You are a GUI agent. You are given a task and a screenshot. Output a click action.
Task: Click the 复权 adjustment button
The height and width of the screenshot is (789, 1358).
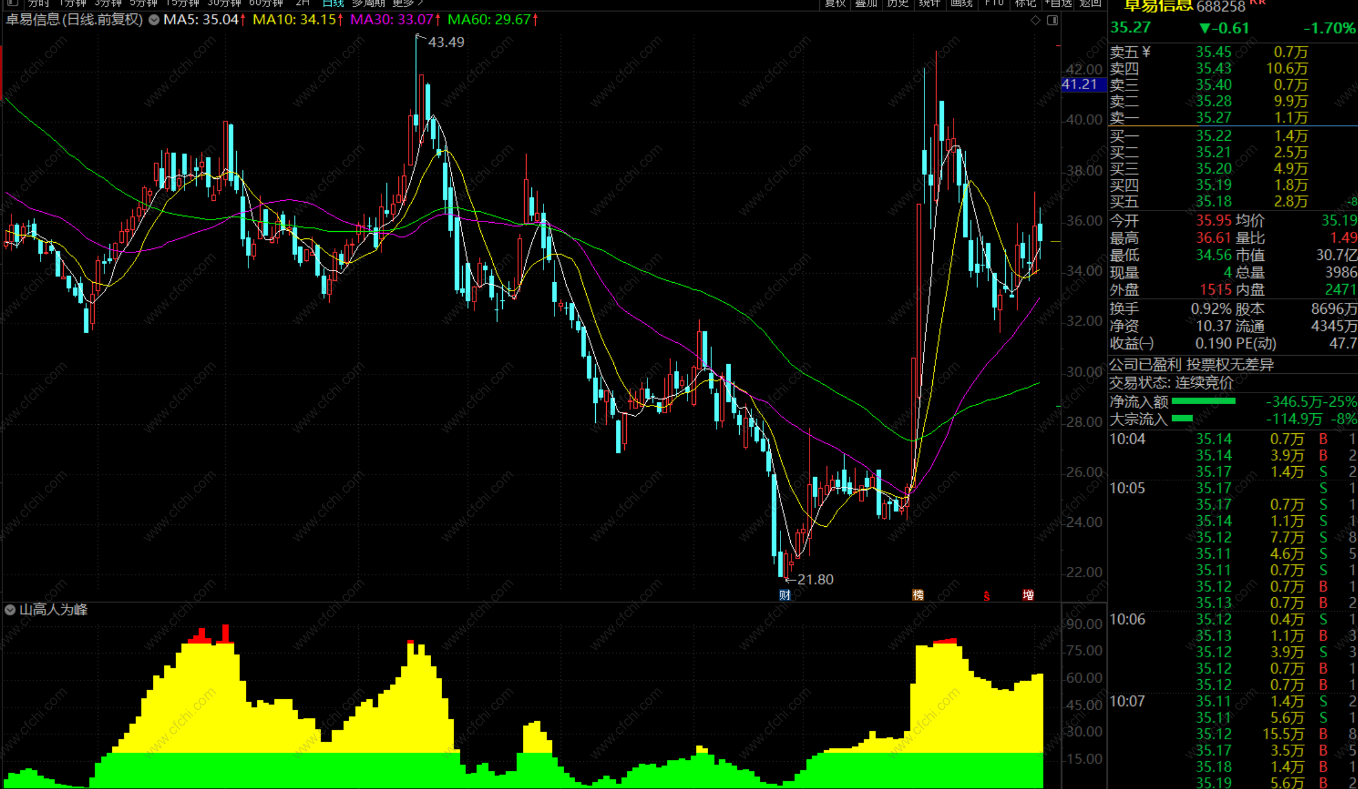[835, 3]
